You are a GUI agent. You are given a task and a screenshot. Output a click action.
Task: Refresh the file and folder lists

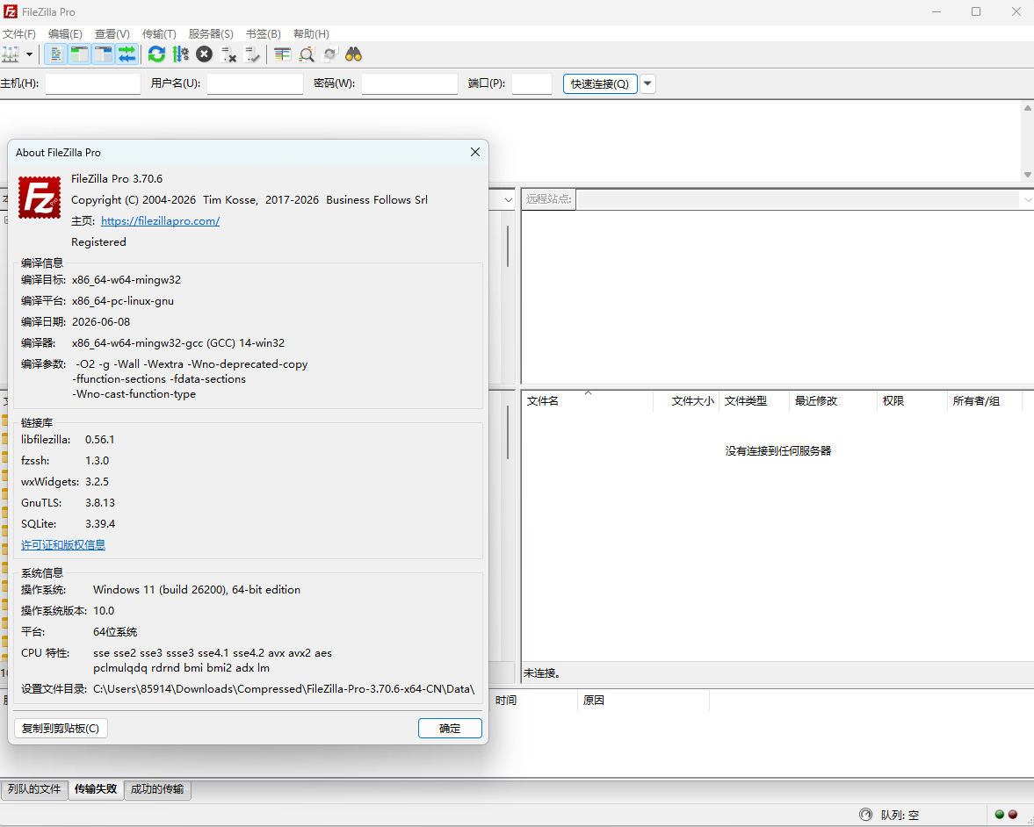point(156,54)
